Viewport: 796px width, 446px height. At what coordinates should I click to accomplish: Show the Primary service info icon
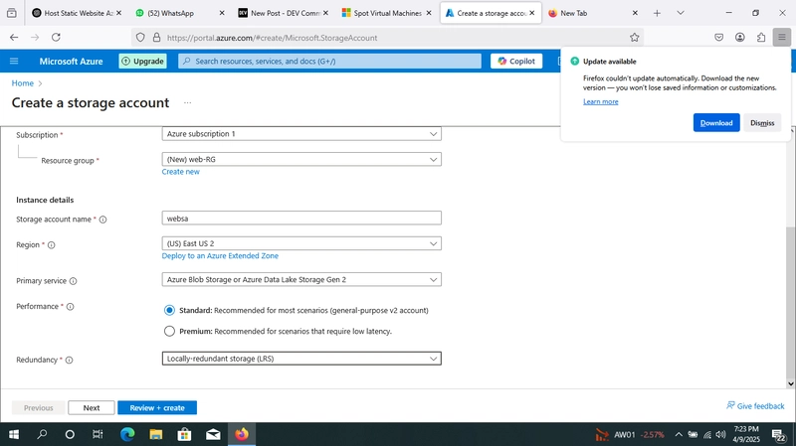pos(73,281)
